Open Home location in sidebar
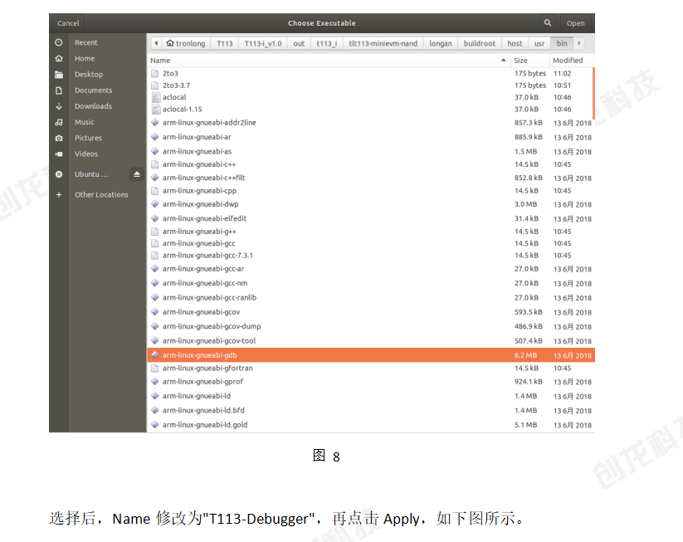The height and width of the screenshot is (542, 683). (85, 58)
